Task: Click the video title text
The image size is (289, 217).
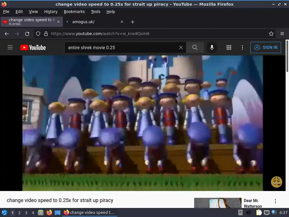Action: click(60, 200)
